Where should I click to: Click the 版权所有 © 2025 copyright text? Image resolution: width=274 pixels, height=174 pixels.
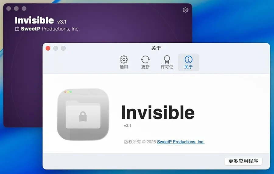point(140,142)
